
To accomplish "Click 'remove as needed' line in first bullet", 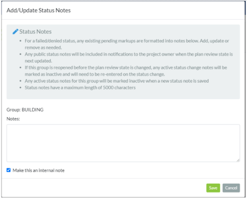I will pos(43,47).
